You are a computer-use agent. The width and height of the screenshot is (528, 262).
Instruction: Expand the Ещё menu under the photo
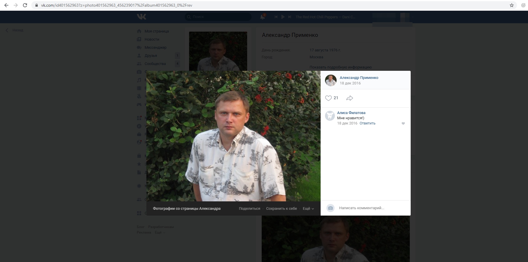click(308, 209)
